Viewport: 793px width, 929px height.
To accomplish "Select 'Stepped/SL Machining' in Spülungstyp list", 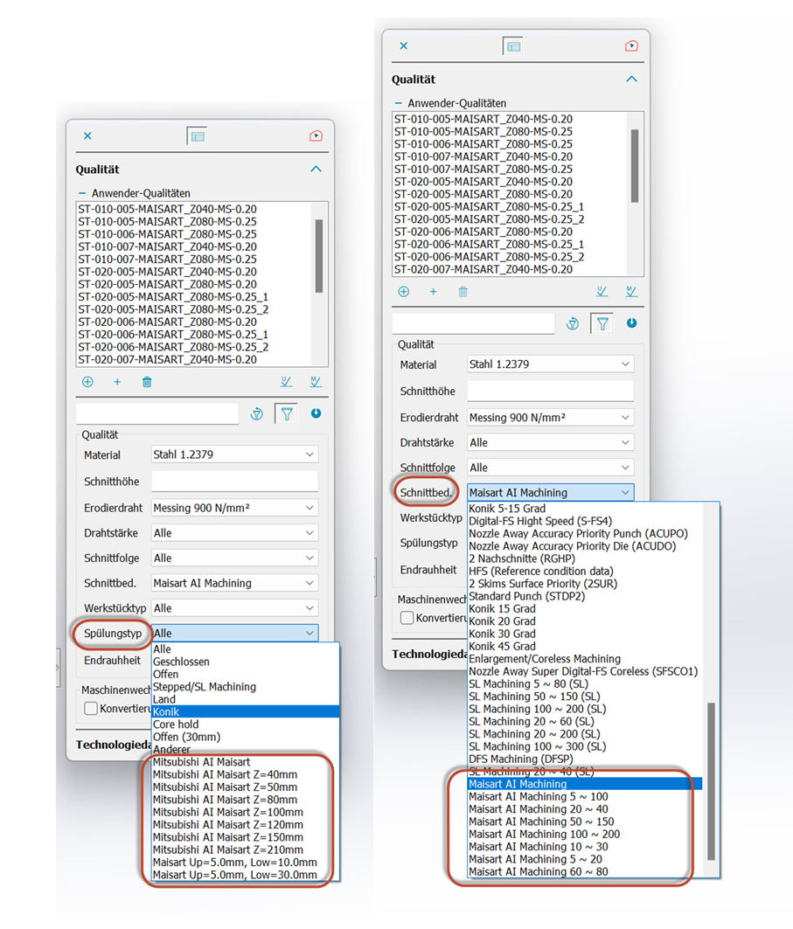I will pos(205,687).
